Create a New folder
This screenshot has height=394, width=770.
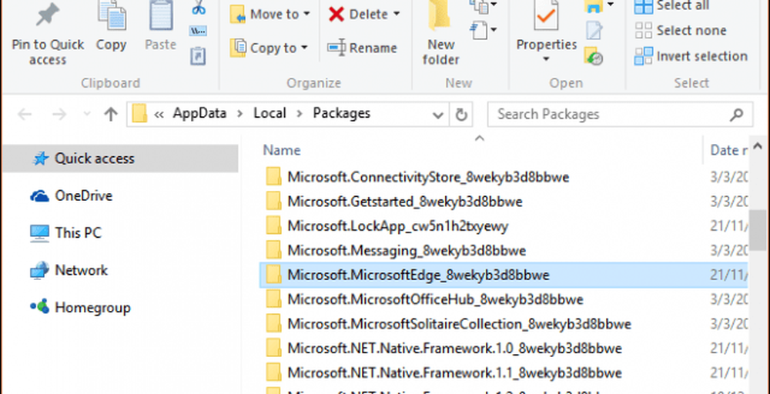click(x=440, y=35)
